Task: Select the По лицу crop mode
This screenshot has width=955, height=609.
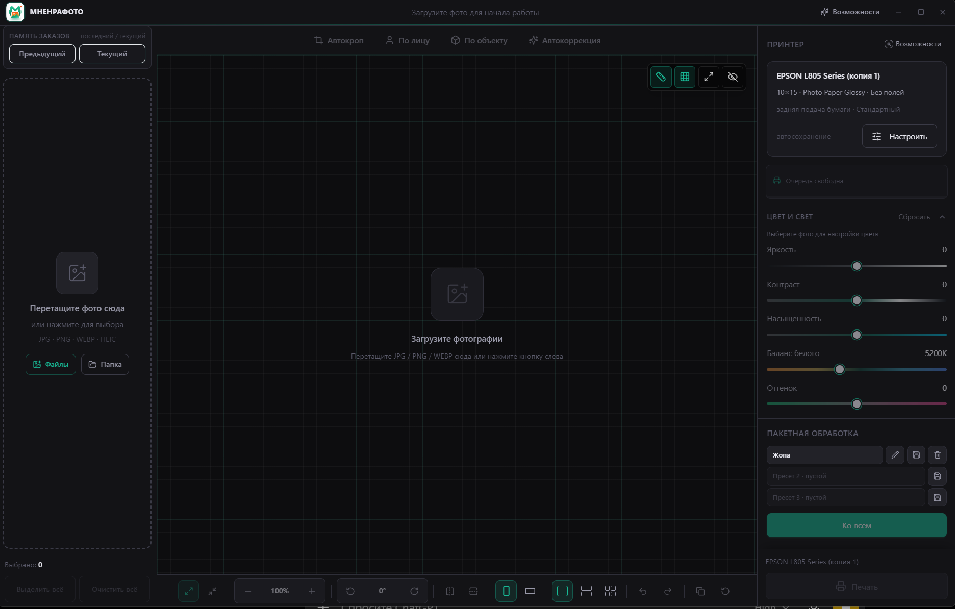Action: point(407,40)
